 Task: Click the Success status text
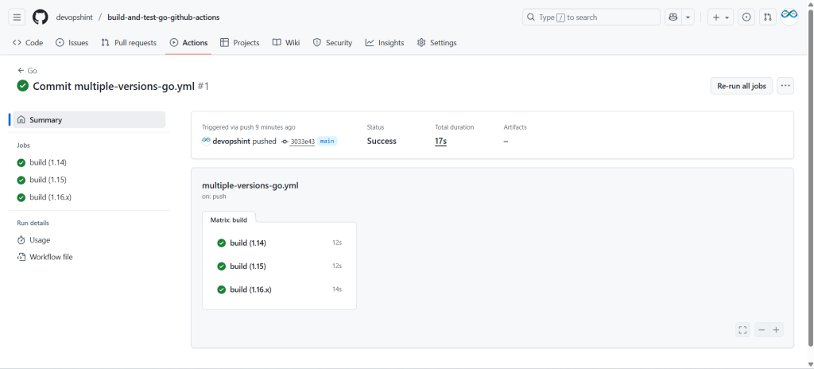pyautogui.click(x=382, y=142)
